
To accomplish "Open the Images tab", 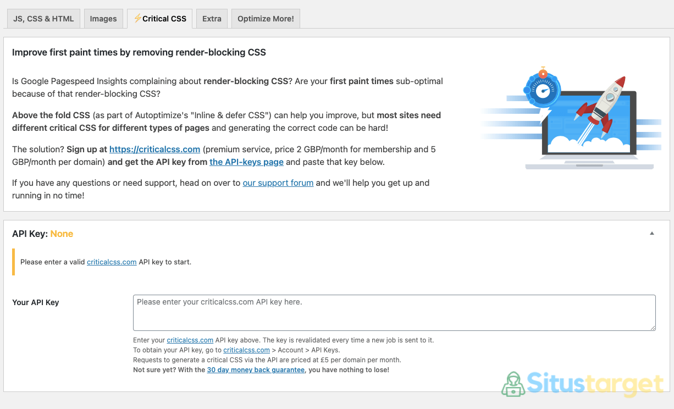I will [x=103, y=19].
